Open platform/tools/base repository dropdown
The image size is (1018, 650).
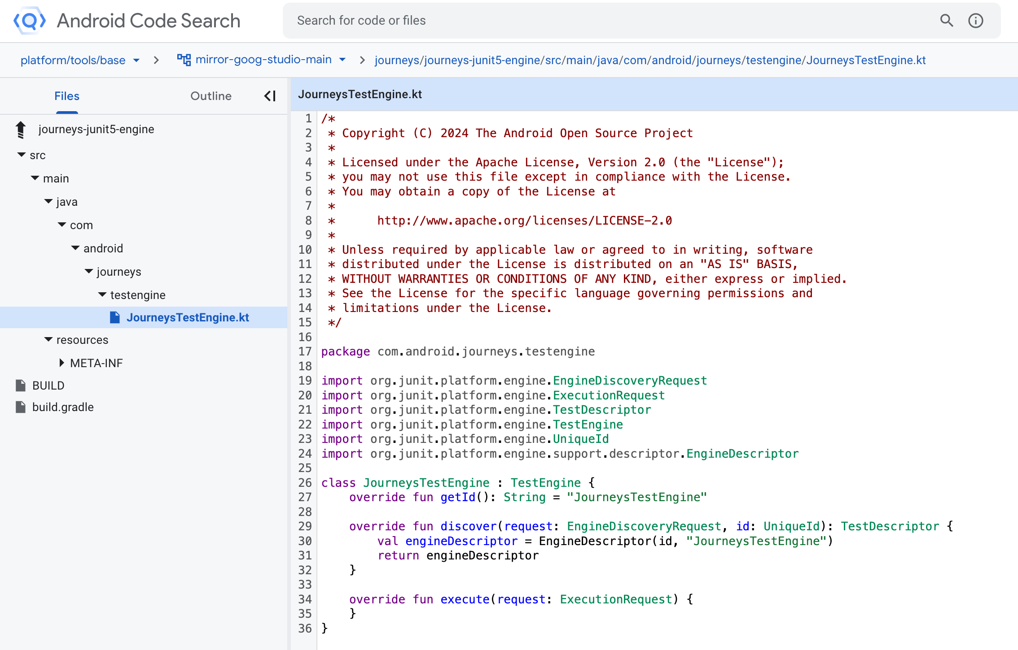pos(136,61)
